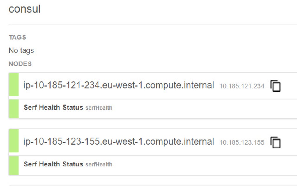The height and width of the screenshot is (186, 297).
Task: Select the IP address text 10.185.121.234
Action: [x=242, y=86]
